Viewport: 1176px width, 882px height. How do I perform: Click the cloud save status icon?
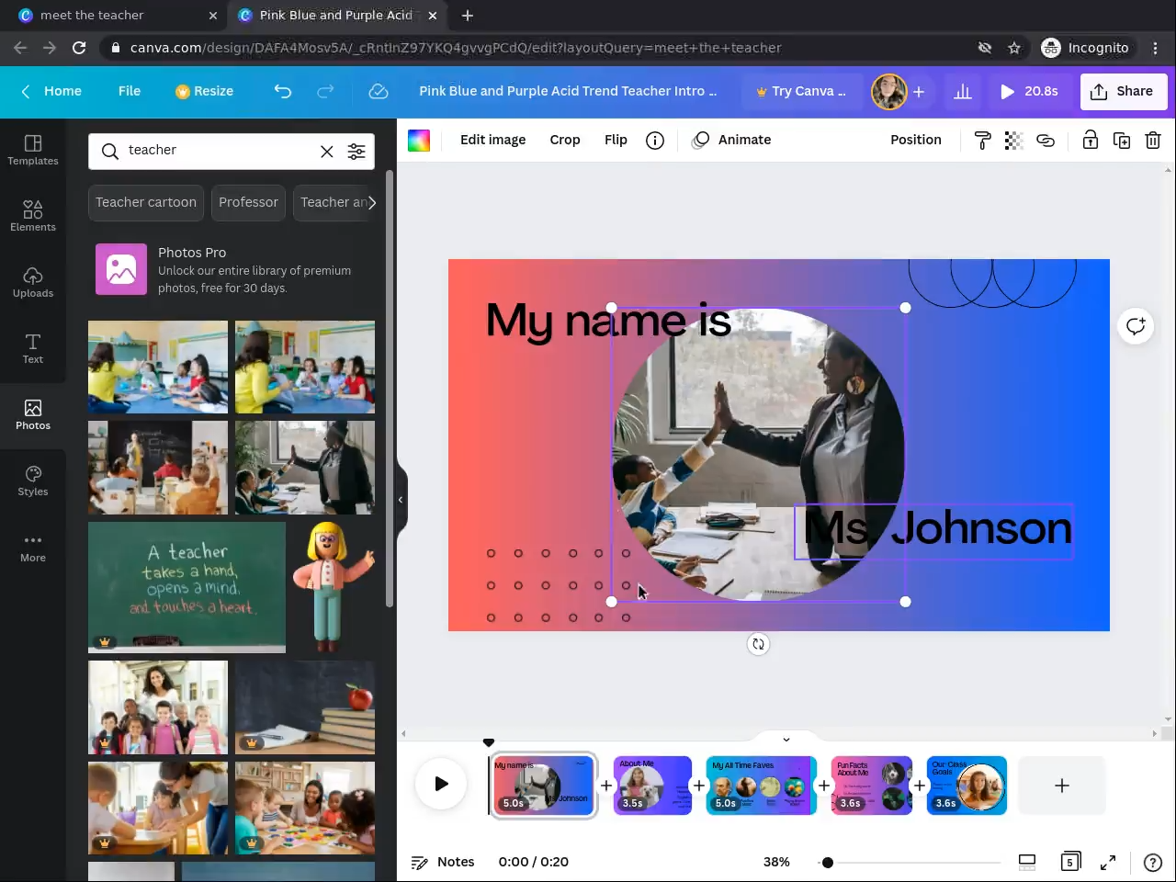tap(378, 91)
